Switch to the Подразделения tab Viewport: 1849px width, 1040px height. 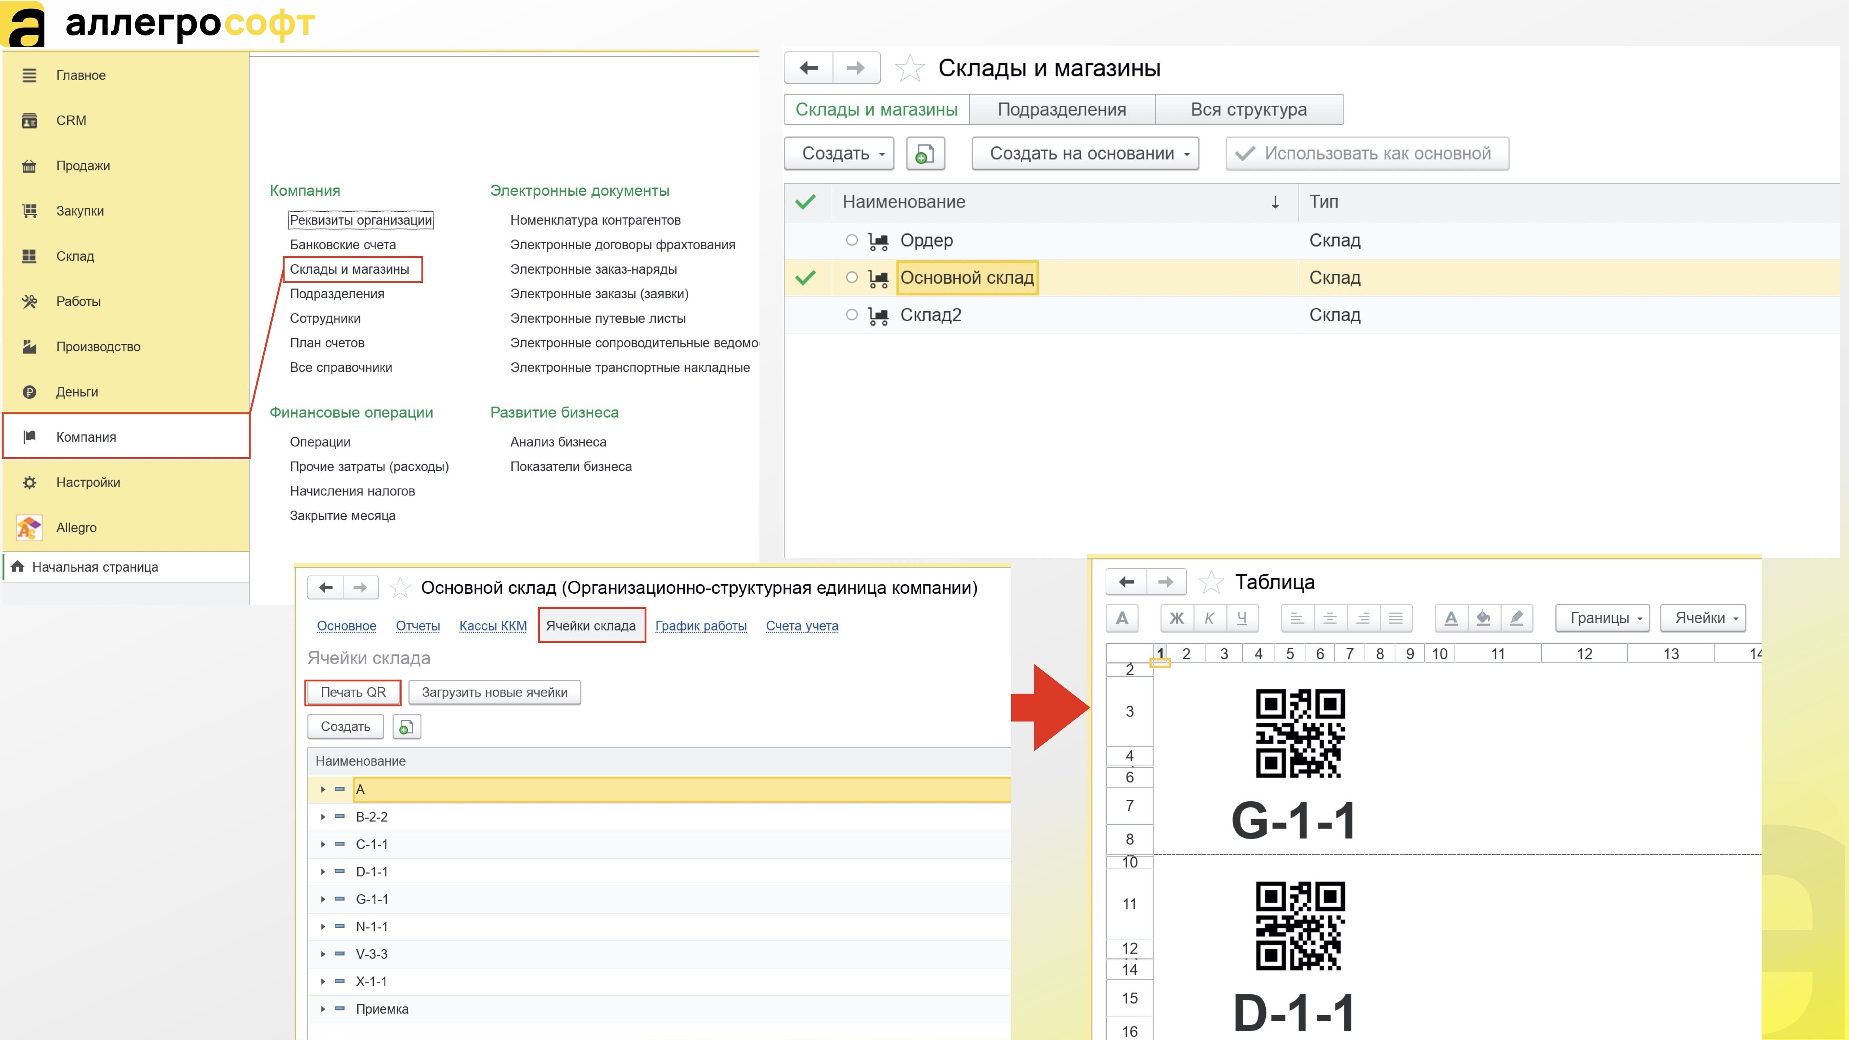[x=1062, y=110]
